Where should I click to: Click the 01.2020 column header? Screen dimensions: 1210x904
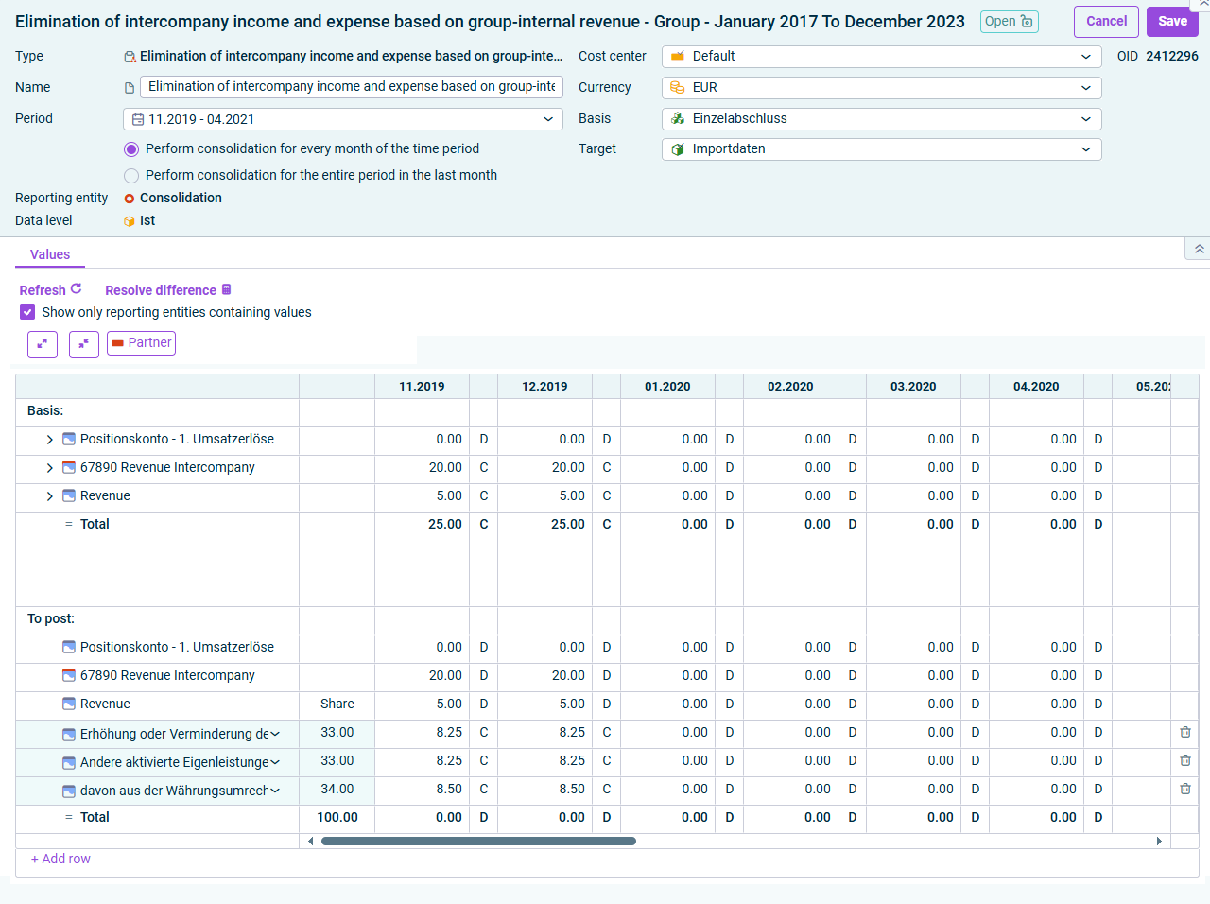point(667,387)
